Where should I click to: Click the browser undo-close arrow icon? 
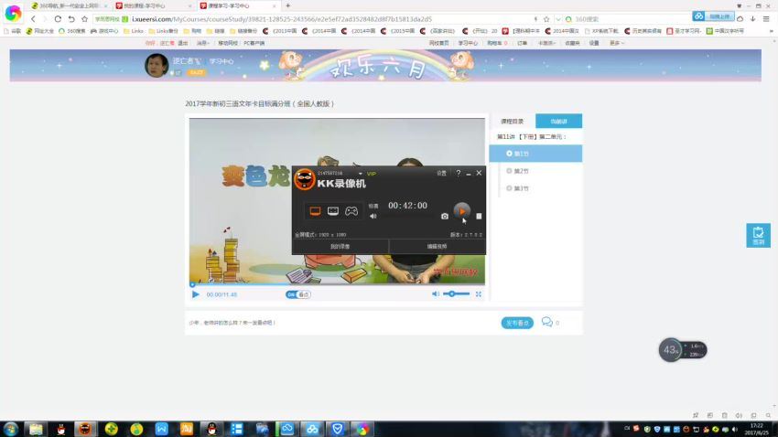click(71, 19)
